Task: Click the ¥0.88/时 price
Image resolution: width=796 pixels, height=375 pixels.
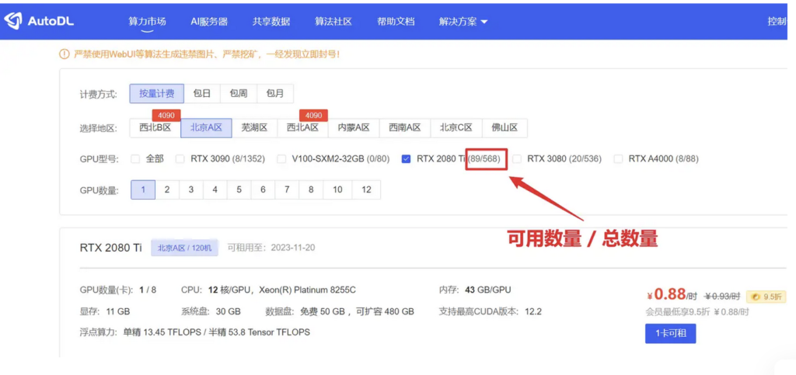Action: point(672,295)
